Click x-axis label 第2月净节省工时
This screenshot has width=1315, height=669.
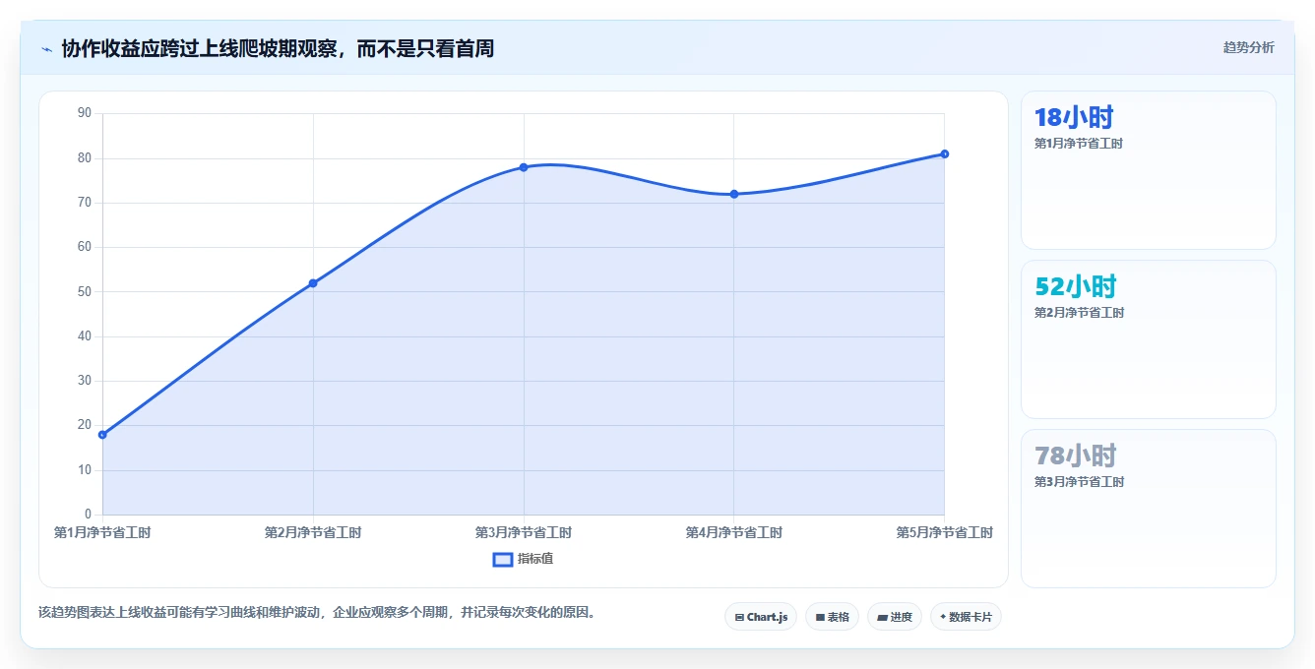[x=313, y=532]
